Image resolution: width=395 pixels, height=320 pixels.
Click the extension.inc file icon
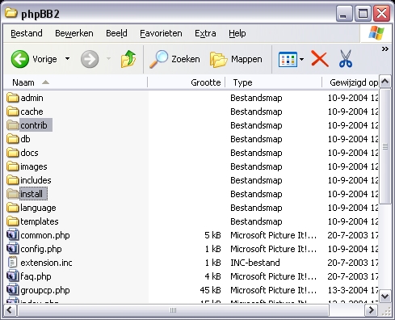[13, 263]
